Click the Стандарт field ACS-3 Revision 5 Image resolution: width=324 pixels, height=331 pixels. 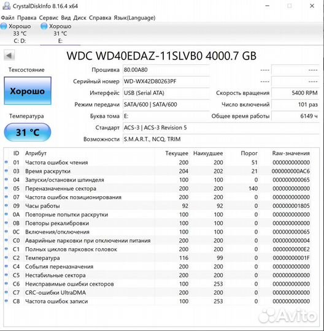coord(221,127)
